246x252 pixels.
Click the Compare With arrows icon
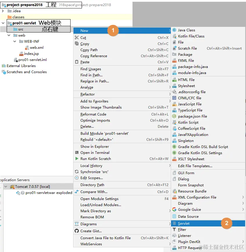tap(77, 192)
